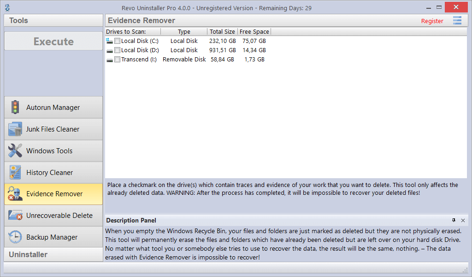Close the Revo Uninstaller window
The width and height of the screenshot is (472, 277).
[x=456, y=7]
